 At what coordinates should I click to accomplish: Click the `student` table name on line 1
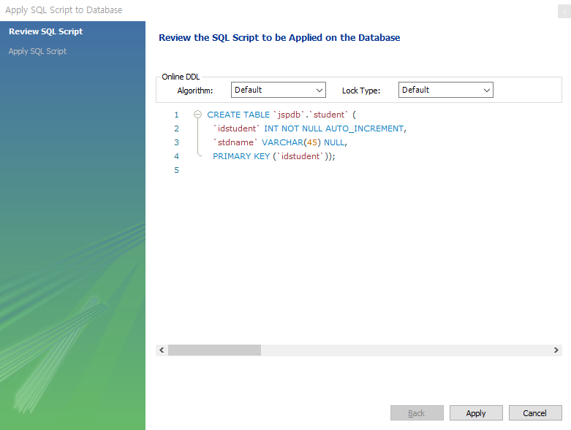(x=329, y=115)
